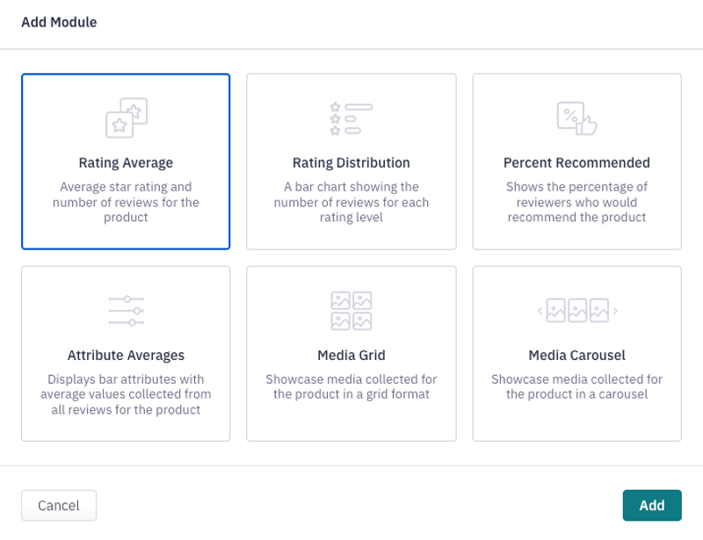Select the Media Grid title
The image size is (703, 540).
pyautogui.click(x=351, y=356)
